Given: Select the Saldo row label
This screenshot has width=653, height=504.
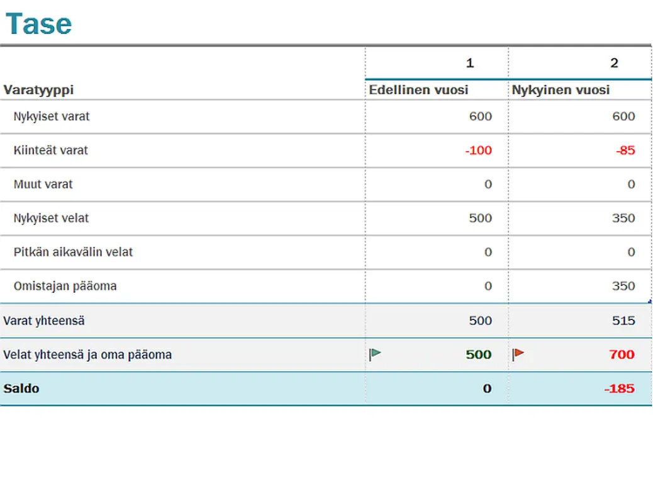Looking at the screenshot, I should (21, 389).
